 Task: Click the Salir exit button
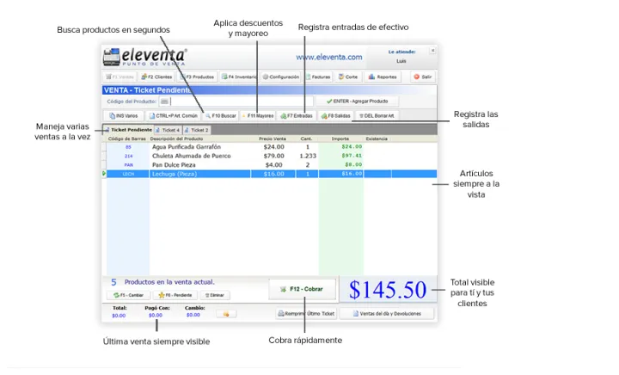[x=421, y=77]
